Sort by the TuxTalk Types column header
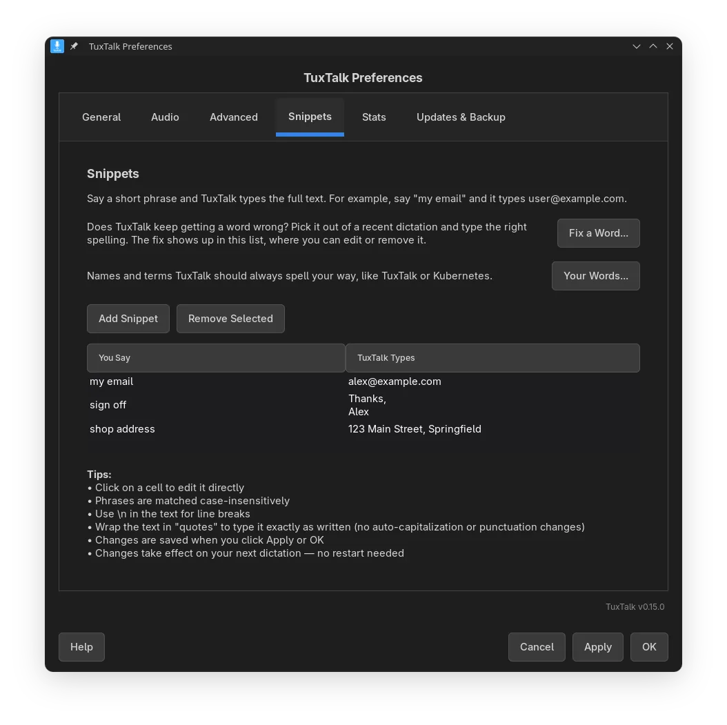Screen dimensions: 727x725 [x=493, y=358]
